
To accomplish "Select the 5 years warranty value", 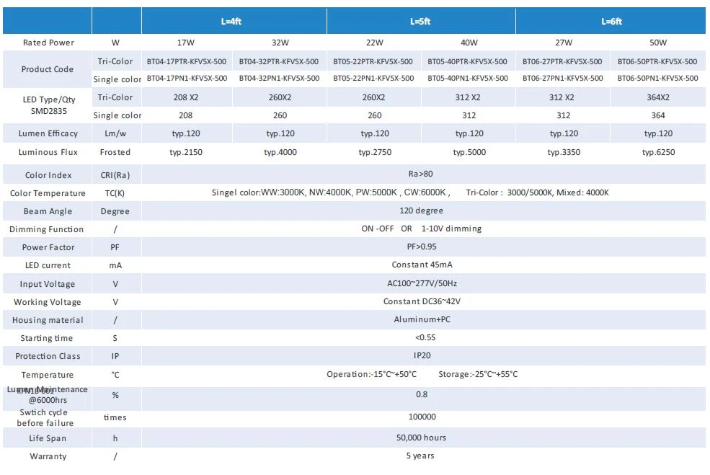I will (420, 456).
